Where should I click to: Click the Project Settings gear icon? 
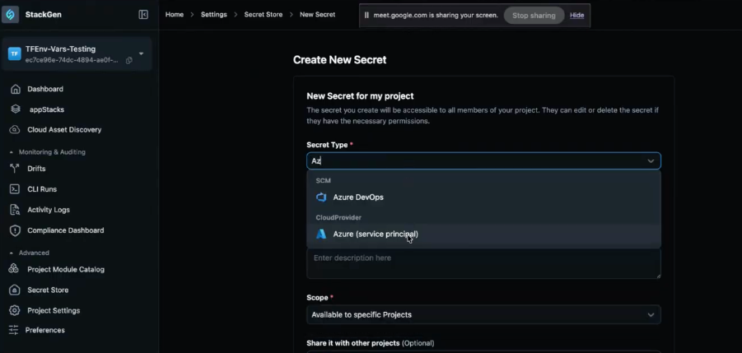pyautogui.click(x=15, y=310)
